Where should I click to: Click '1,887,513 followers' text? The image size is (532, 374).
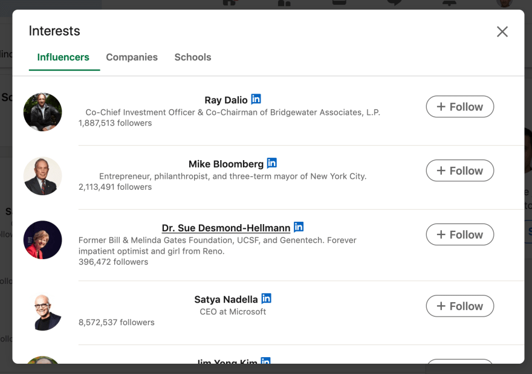pyautogui.click(x=115, y=123)
